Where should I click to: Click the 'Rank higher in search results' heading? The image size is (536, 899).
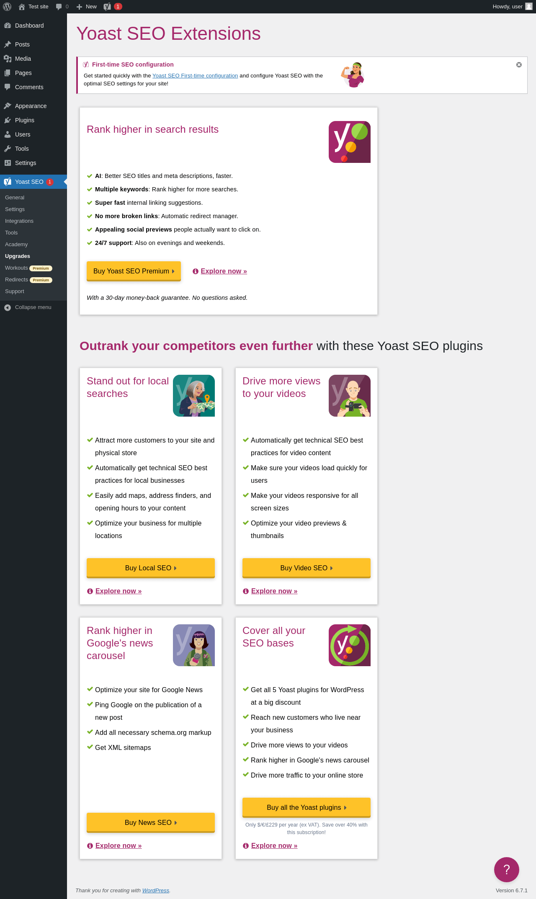point(152,129)
